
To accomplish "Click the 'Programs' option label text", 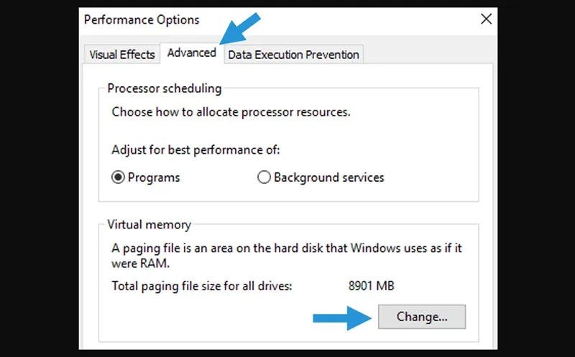I will [x=154, y=177].
